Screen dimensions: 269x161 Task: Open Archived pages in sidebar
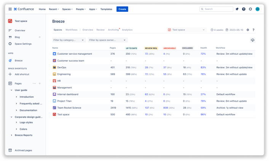click(x=23, y=150)
